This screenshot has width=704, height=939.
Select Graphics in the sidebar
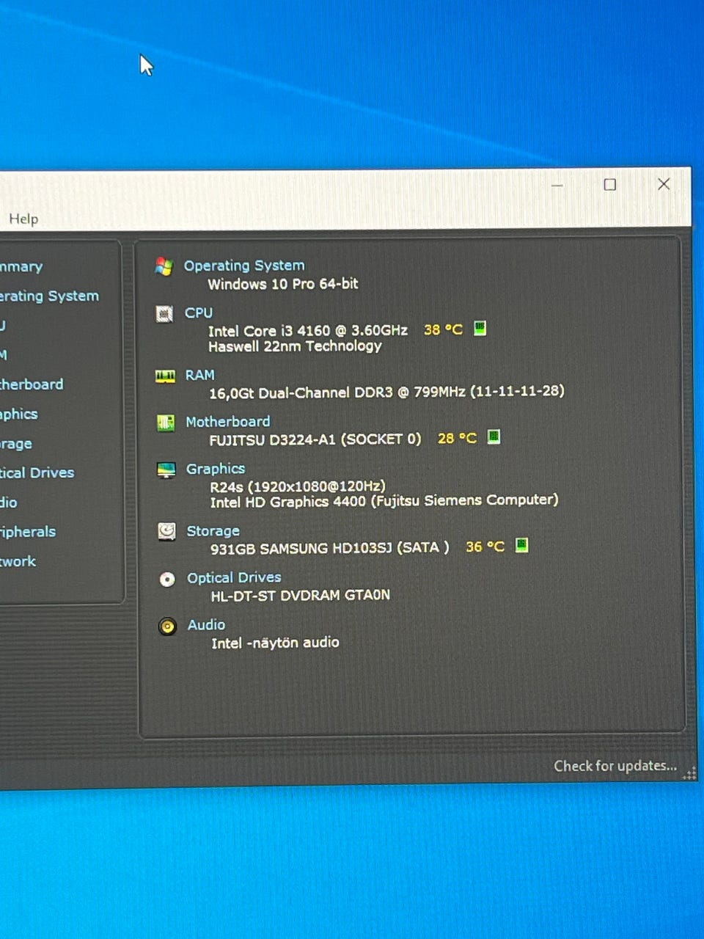(x=19, y=414)
